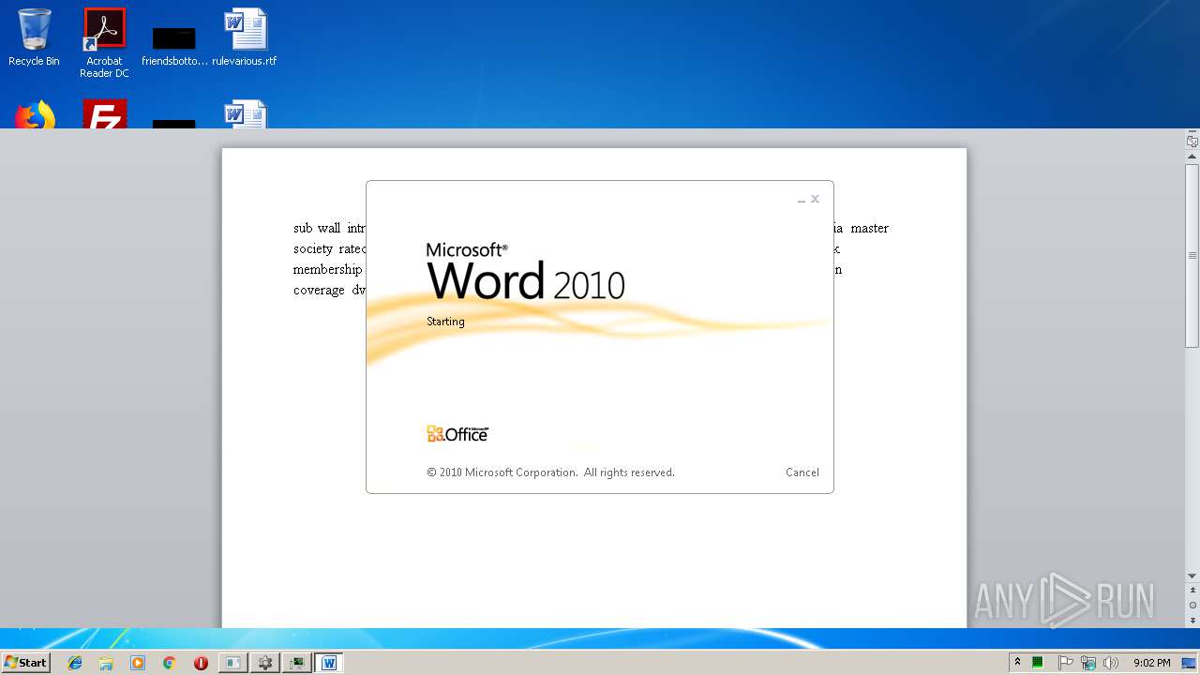Viewport: 1200px width, 675px height.
Task: Open the green grid tray icon
Action: click(1038, 663)
